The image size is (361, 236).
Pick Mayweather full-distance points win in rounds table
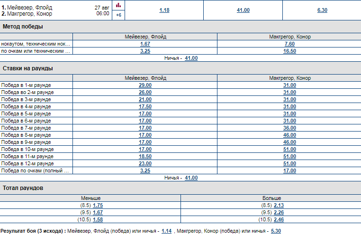[145, 171]
